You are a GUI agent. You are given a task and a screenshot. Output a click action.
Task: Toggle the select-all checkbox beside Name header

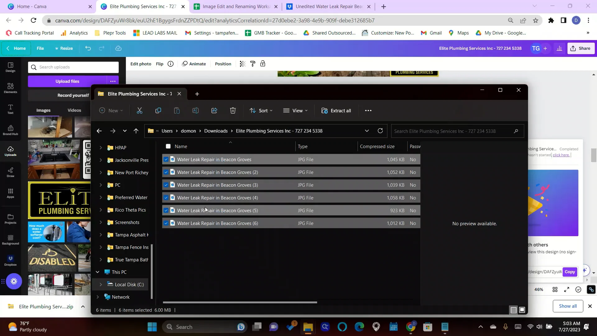coord(168,146)
